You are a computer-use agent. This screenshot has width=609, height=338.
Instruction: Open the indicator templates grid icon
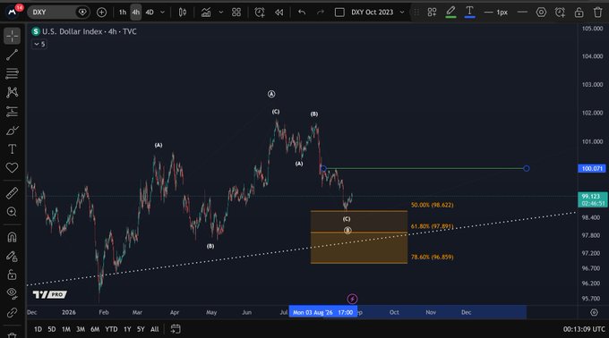pyautogui.click(x=236, y=13)
